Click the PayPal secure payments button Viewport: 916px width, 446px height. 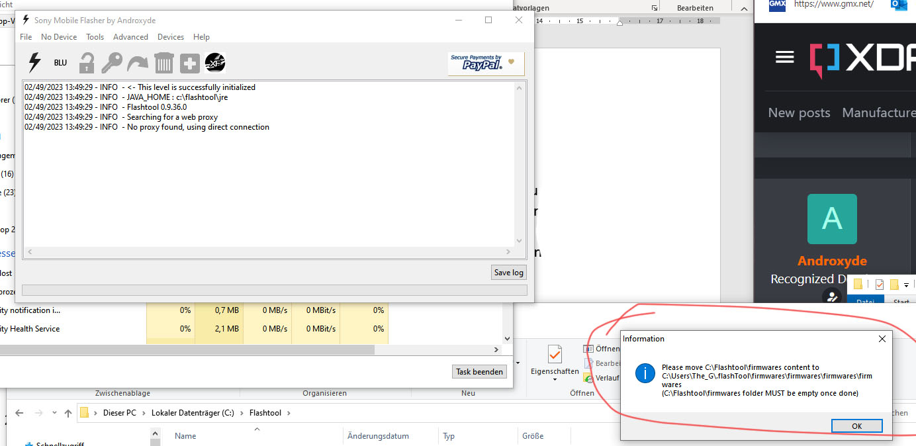(x=486, y=64)
